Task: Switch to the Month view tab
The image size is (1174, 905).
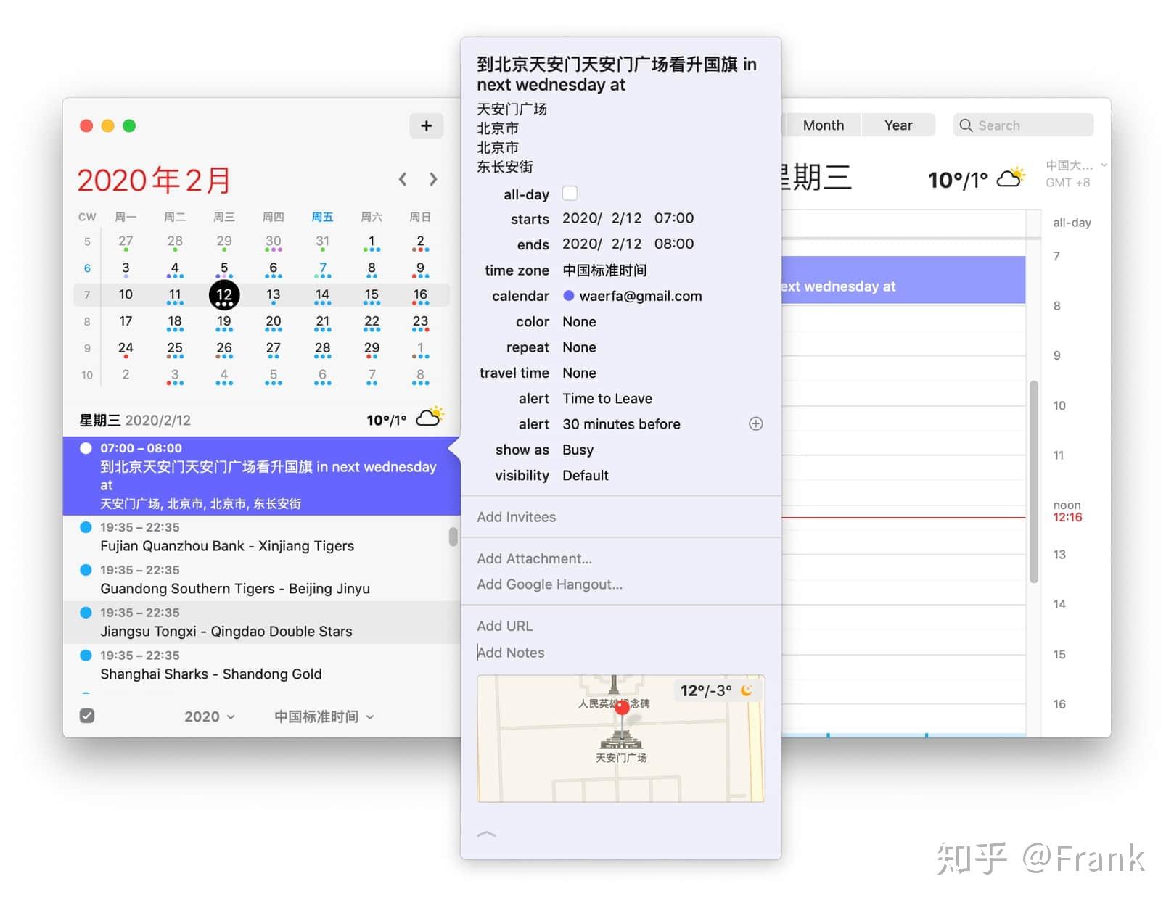Action: click(x=823, y=125)
